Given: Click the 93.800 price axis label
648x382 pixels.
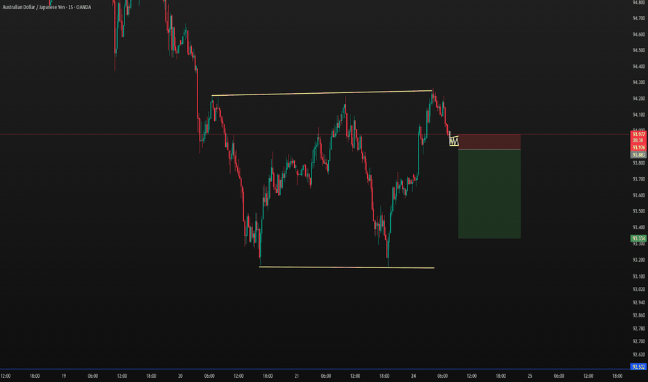Looking at the screenshot, I should tap(638, 163).
